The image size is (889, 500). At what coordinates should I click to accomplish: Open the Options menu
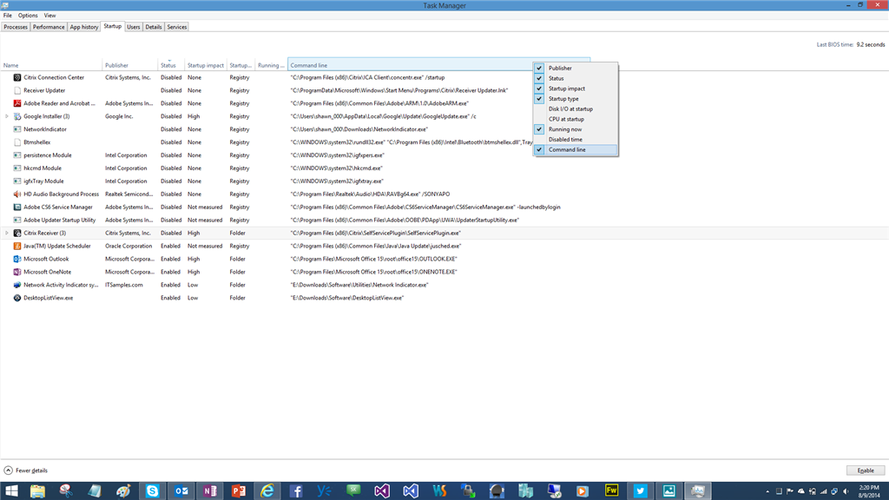[x=28, y=16]
